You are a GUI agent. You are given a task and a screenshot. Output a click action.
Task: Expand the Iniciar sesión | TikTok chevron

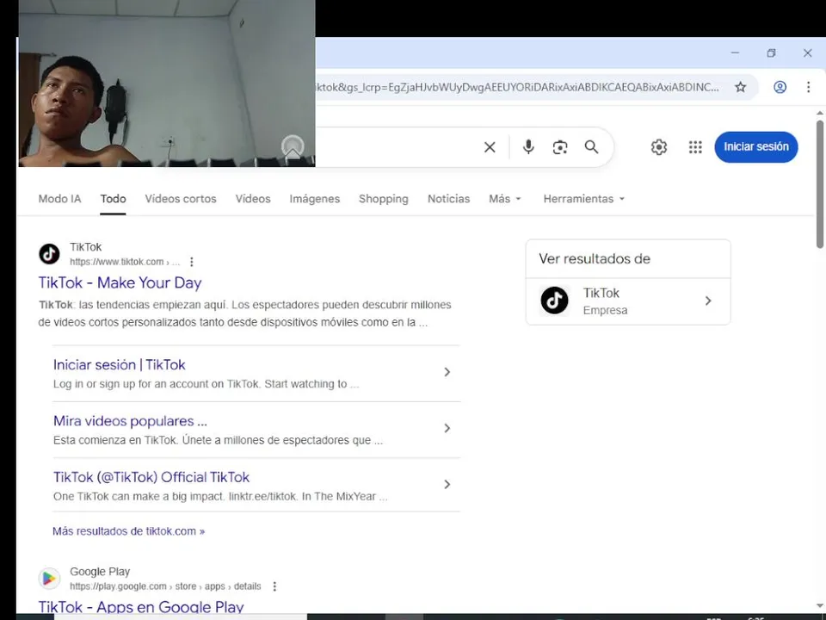click(447, 372)
